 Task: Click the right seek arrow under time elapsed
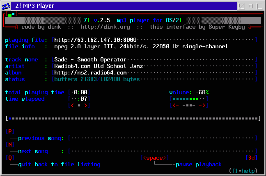point(86,105)
